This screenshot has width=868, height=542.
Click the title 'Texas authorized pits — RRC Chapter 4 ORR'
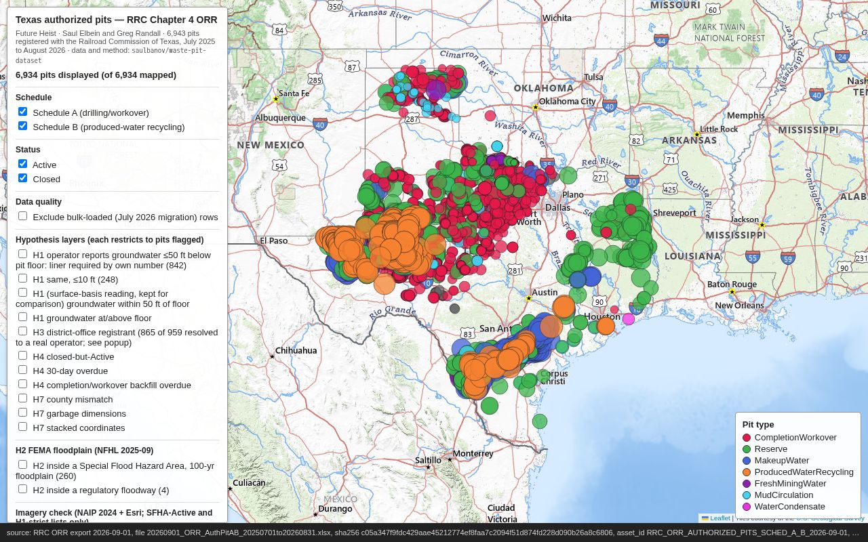coord(117,20)
